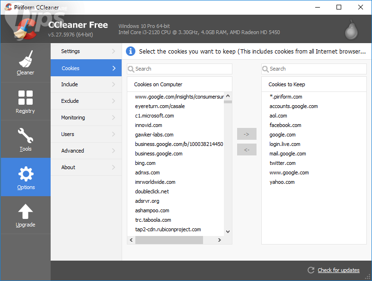Image resolution: width=372 pixels, height=281 pixels.
Task: Open the Tools wrench icon
Action: pos(26,136)
